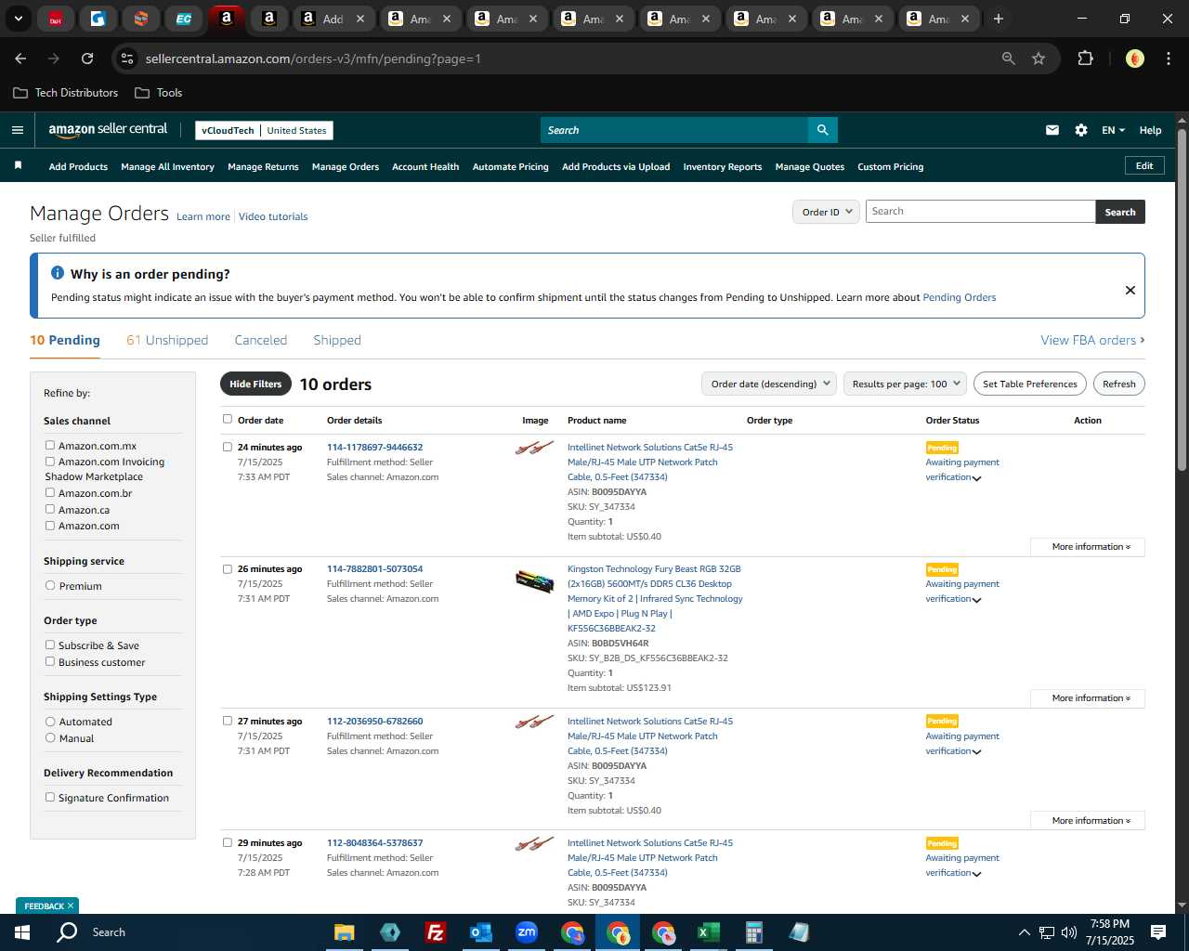The height and width of the screenshot is (951, 1189).
Task: Open the messages envelope icon
Action: pyautogui.click(x=1052, y=130)
